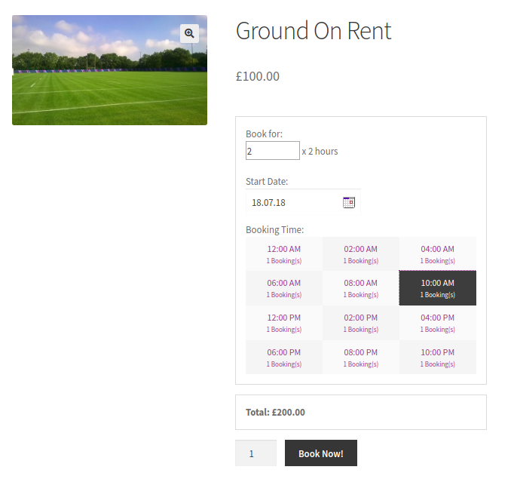Pick the 04:00 PM booking time
The height and width of the screenshot is (479, 514).
[438, 323]
